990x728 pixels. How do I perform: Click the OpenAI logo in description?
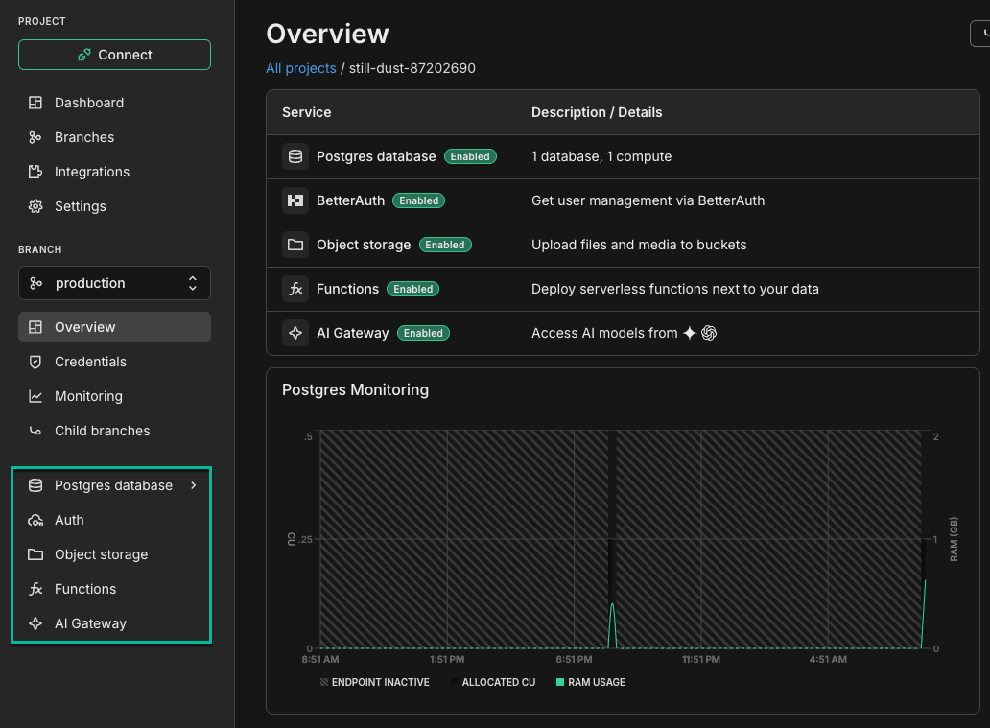point(709,333)
